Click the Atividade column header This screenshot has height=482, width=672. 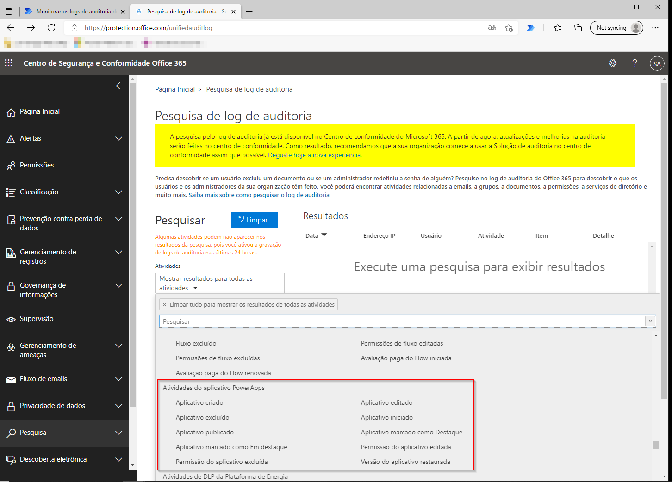491,235
